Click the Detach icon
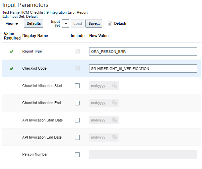The width and height of the screenshot is (202, 169). (110, 23)
